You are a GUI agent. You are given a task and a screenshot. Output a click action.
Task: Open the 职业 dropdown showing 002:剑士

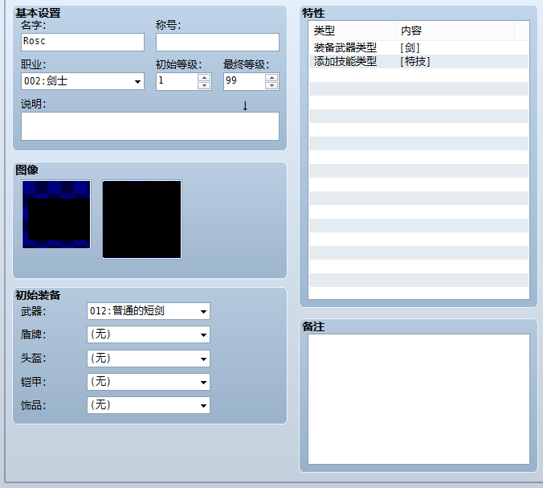(x=83, y=81)
